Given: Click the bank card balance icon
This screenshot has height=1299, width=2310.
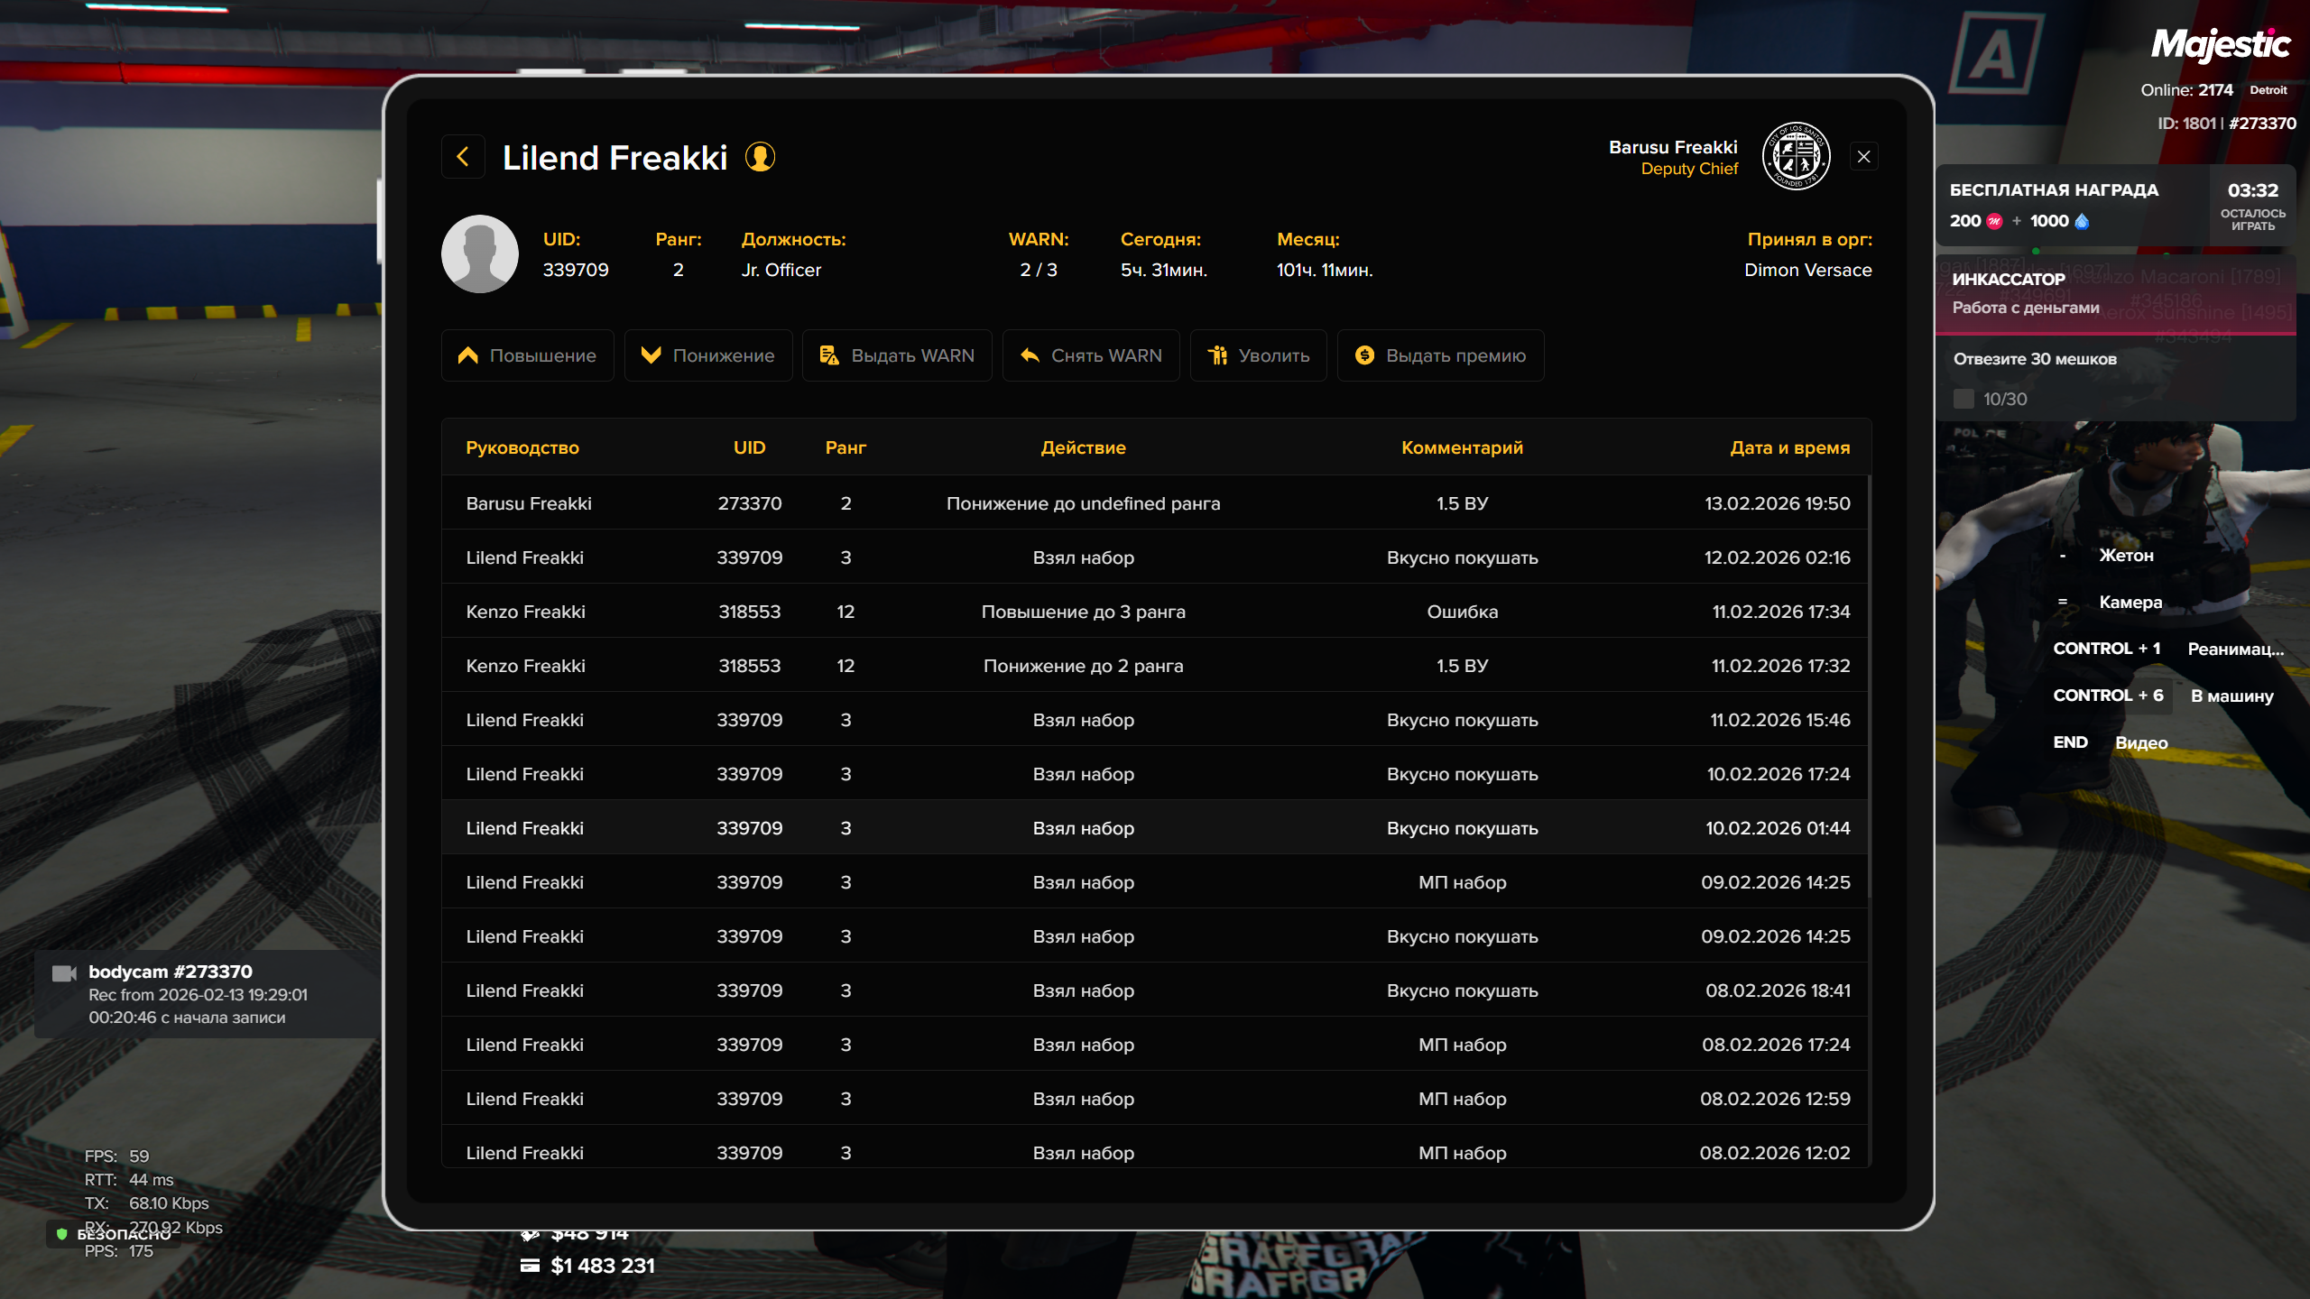Looking at the screenshot, I should (x=530, y=1266).
